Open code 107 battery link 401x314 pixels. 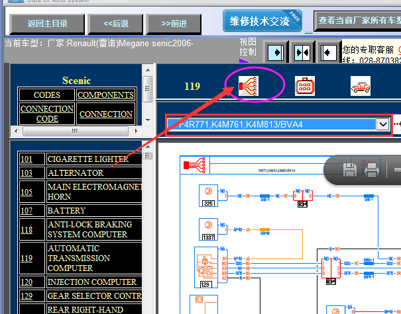pyautogui.click(x=27, y=211)
